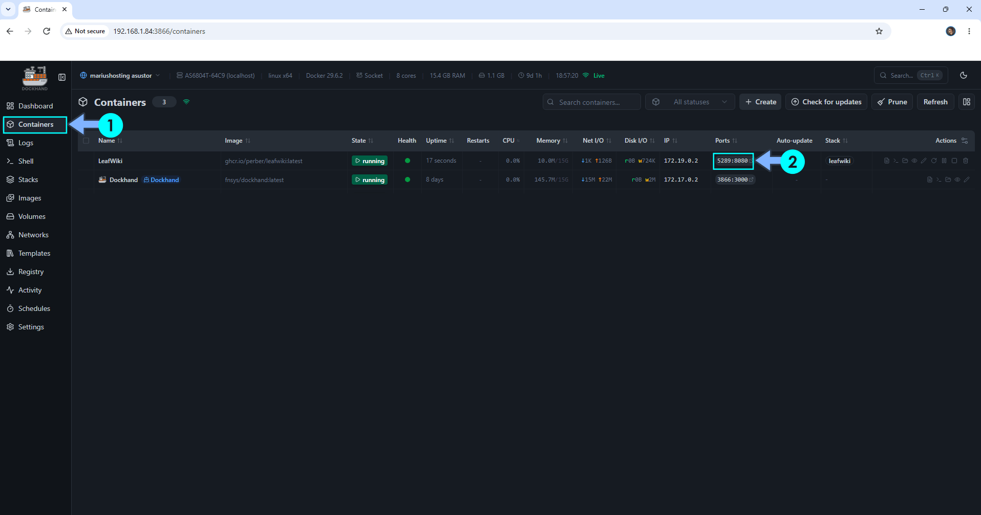
Task: Inspect LeafWiki container with the eye icon
Action: pyautogui.click(x=914, y=161)
